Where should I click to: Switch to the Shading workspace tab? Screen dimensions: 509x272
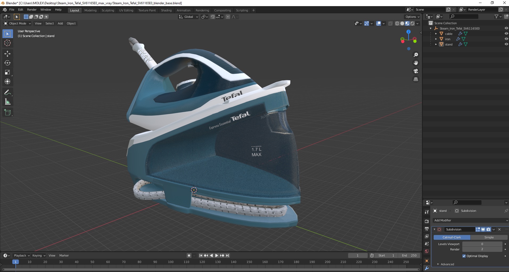(166, 10)
